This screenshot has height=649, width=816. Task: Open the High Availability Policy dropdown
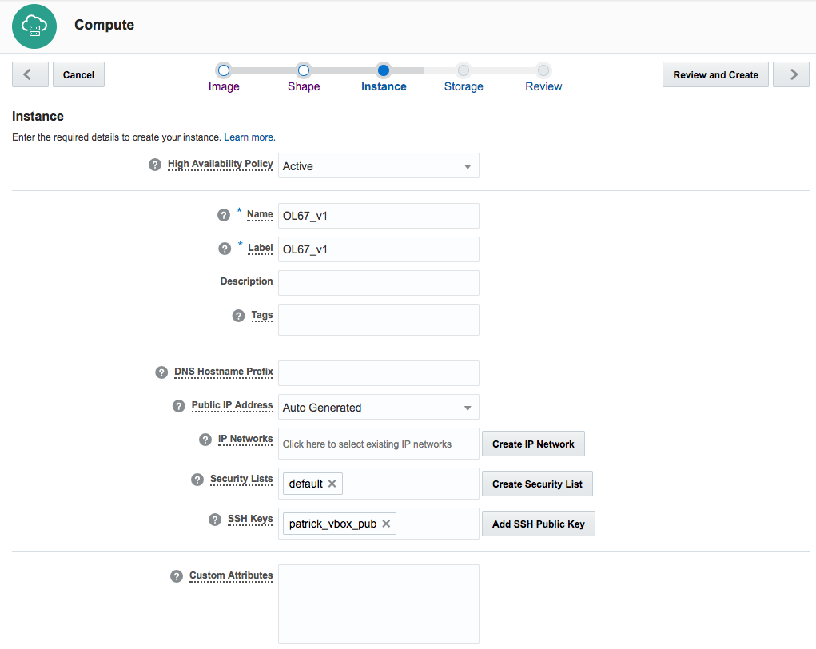pyautogui.click(x=379, y=166)
